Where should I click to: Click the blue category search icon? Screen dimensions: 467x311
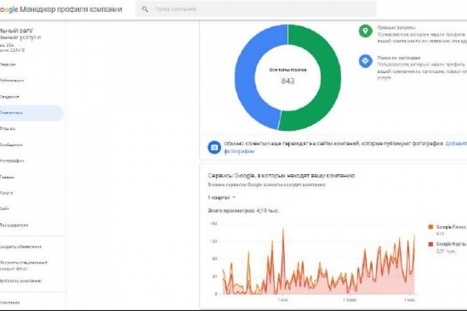(365, 61)
